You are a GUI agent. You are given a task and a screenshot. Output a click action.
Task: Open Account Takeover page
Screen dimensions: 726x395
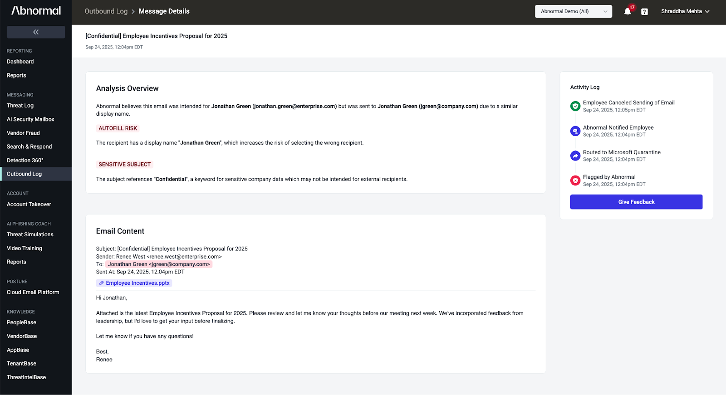(x=29, y=205)
